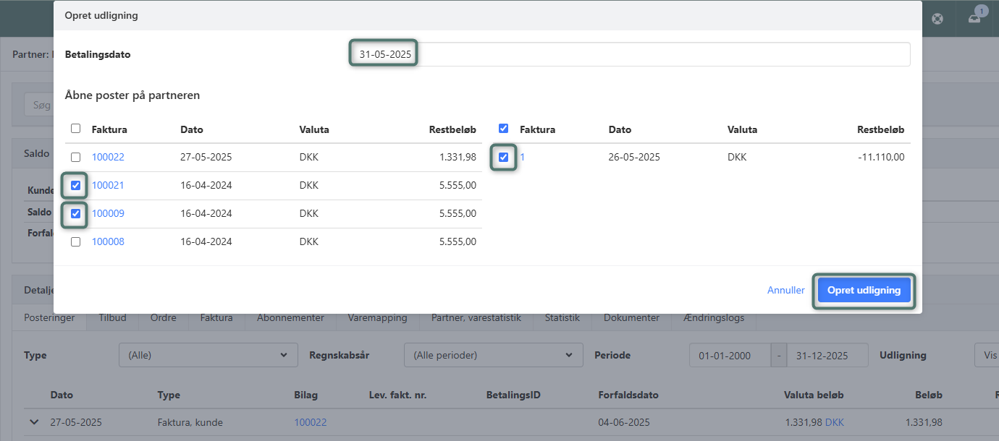Toggle the select-all checkbox above the left invoice column
Screen dimensions: 999x441
[x=75, y=128]
